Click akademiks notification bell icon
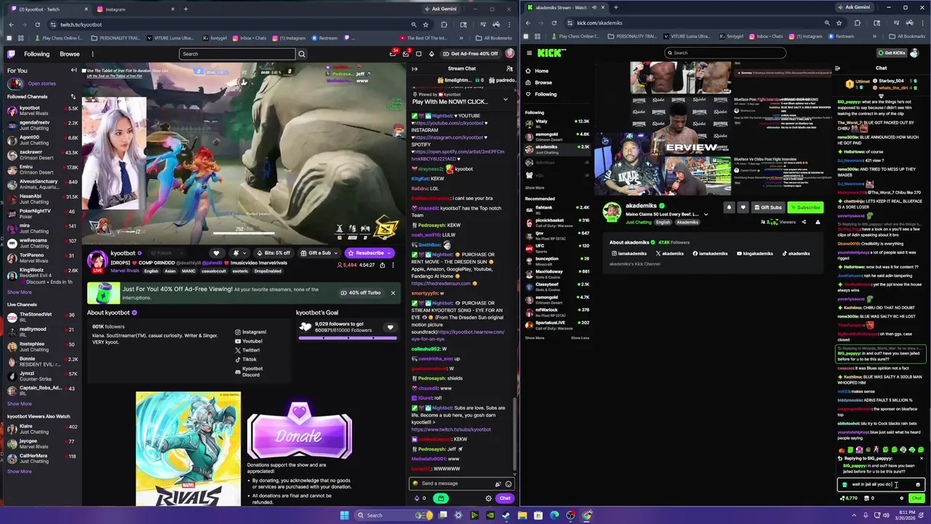The height and width of the screenshot is (524, 931). 729,207
